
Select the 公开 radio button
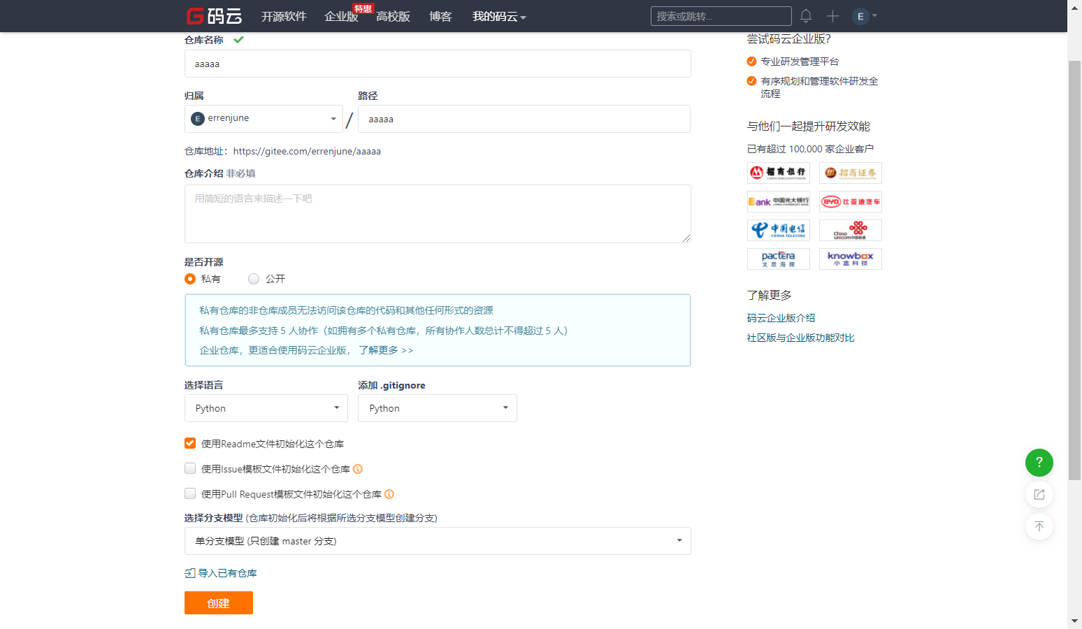coord(254,278)
